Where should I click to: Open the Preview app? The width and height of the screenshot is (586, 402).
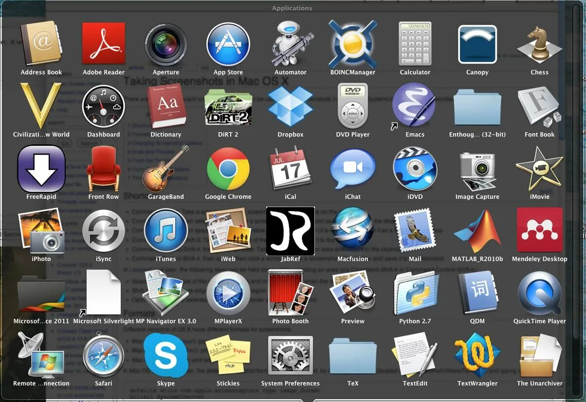[353, 293]
